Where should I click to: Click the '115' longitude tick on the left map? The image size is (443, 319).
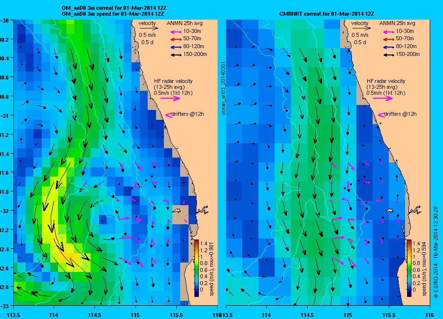(135, 315)
